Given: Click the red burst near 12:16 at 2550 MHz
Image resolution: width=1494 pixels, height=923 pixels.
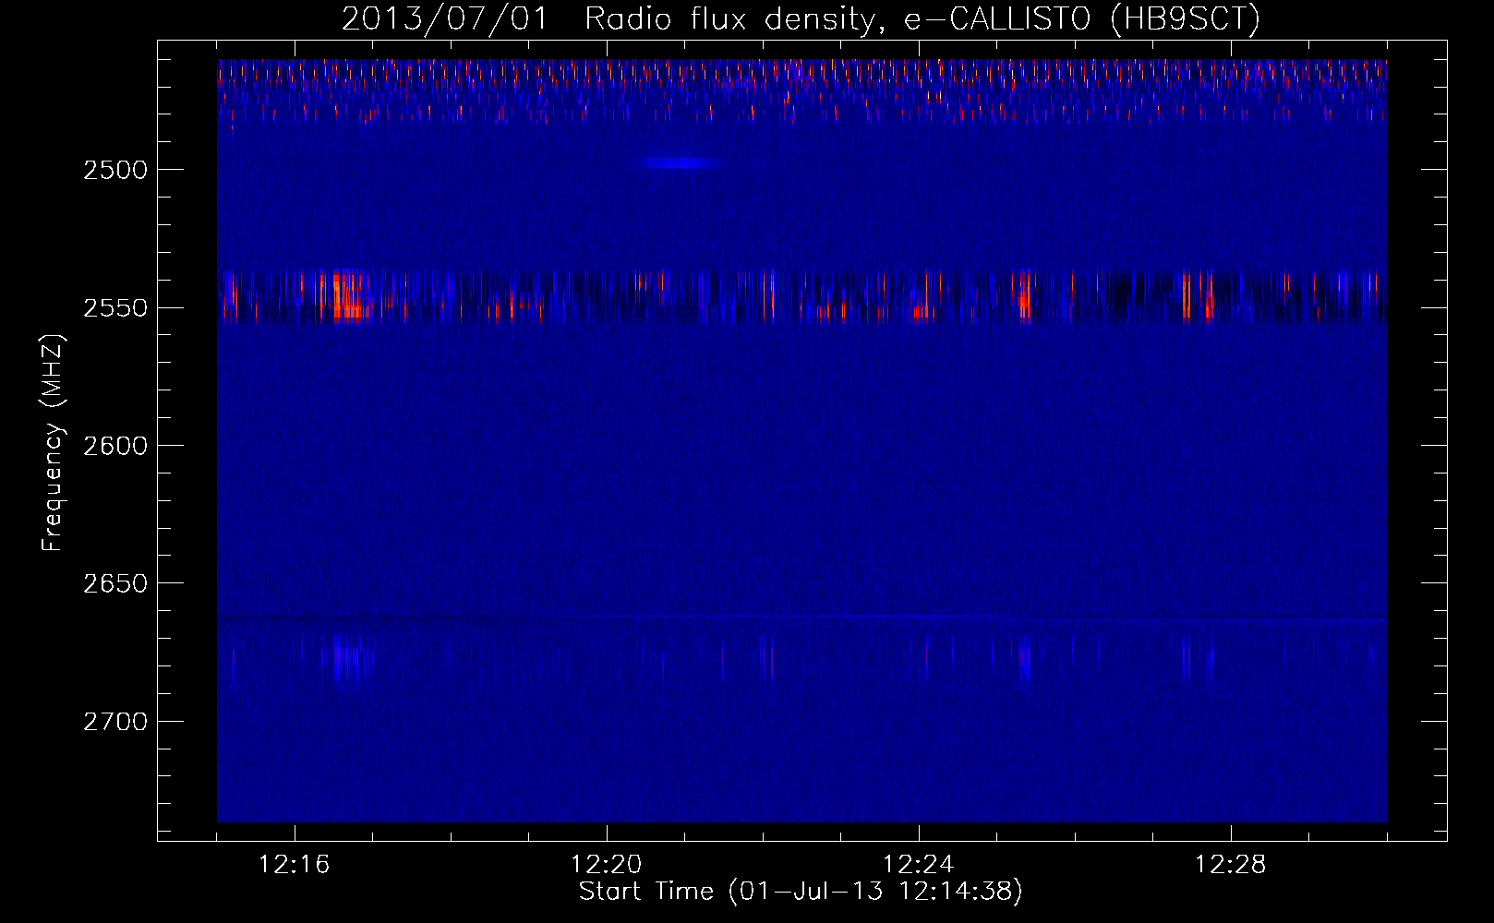Looking at the screenshot, I should (347, 296).
